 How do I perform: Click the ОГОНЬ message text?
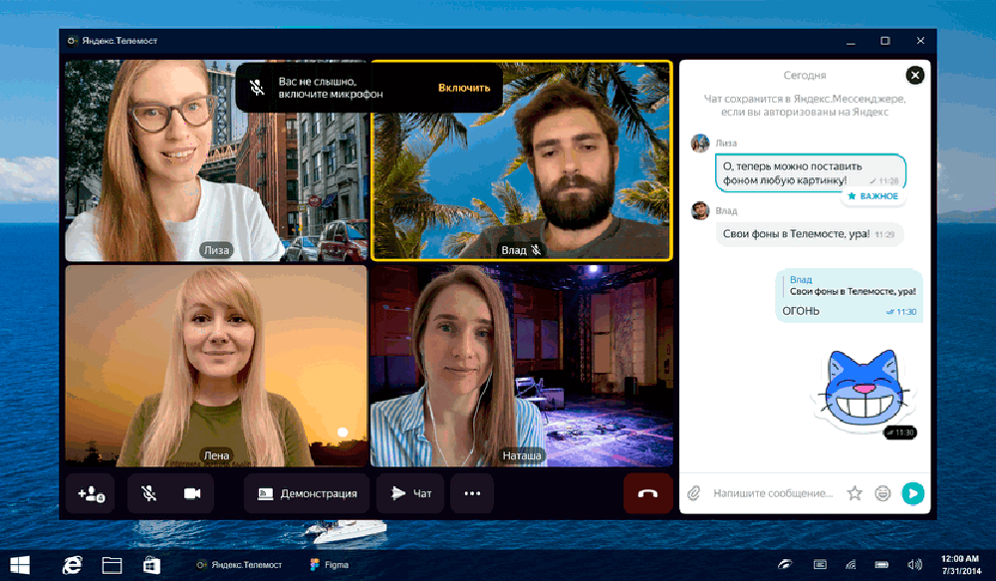click(x=801, y=311)
